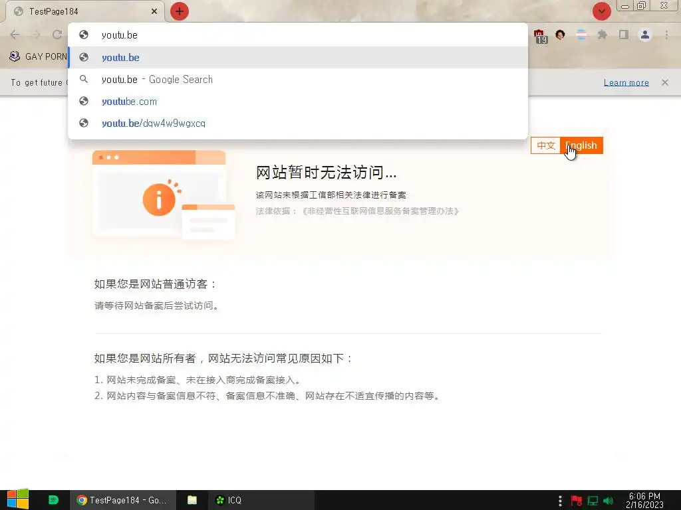The image size is (681, 510).
Task: Open the Windows Start button
Action: (17, 500)
